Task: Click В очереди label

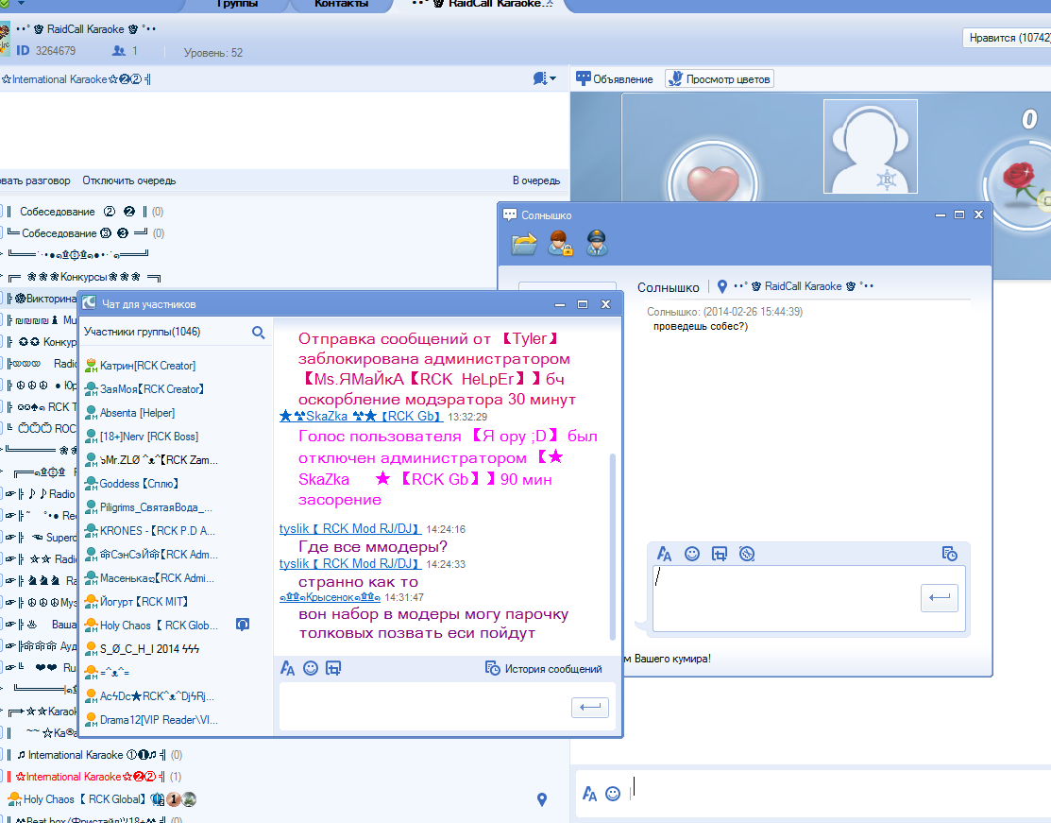Action: [x=536, y=180]
